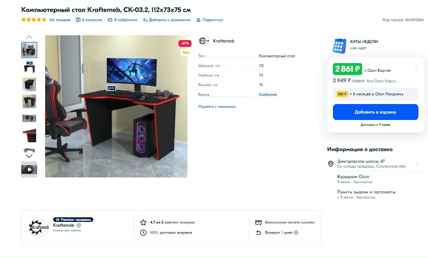Select the second product thumbnail image
Image resolution: width=428 pixels, height=258 pixels.
(x=29, y=67)
